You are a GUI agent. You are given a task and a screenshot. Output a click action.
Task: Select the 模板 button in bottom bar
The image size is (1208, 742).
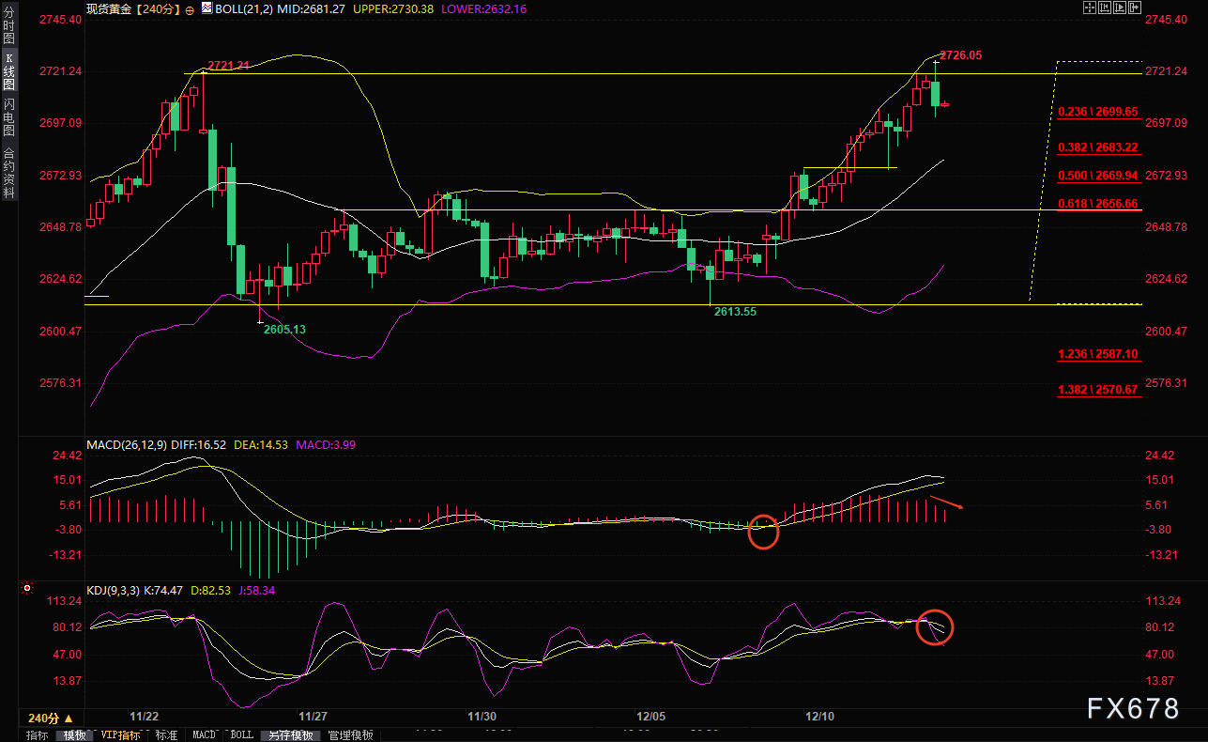75,735
